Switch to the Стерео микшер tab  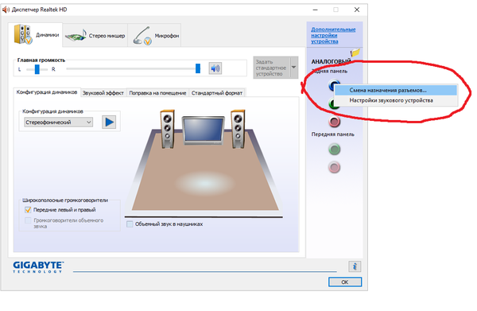click(x=95, y=35)
